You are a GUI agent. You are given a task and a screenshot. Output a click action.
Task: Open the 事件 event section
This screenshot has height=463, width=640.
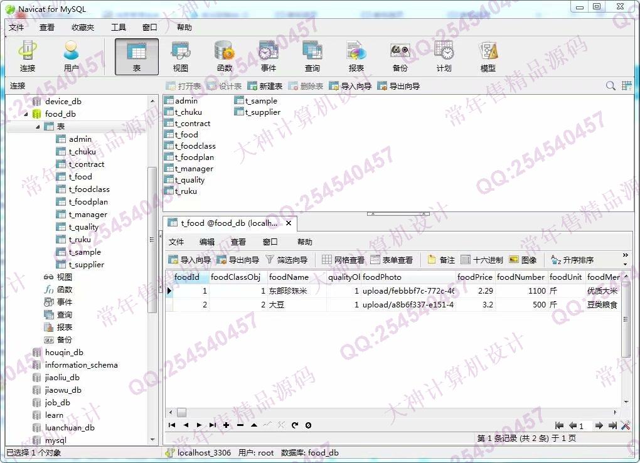[x=268, y=56]
